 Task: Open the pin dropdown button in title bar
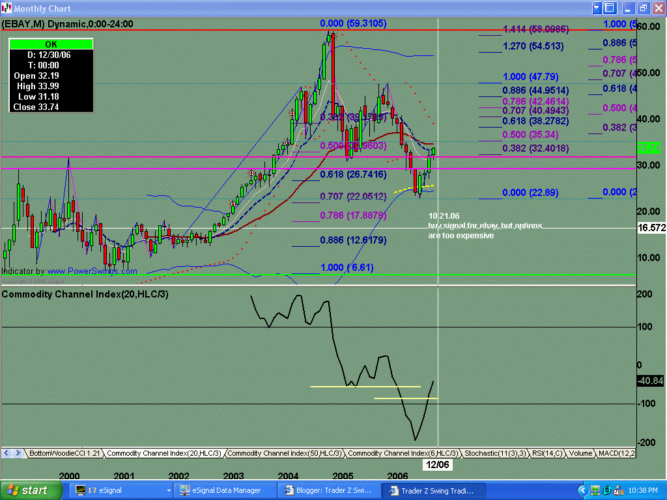coord(597,8)
